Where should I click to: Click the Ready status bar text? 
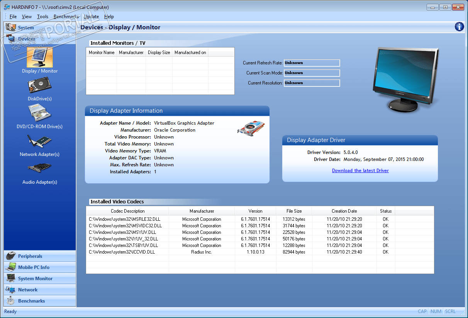10,311
